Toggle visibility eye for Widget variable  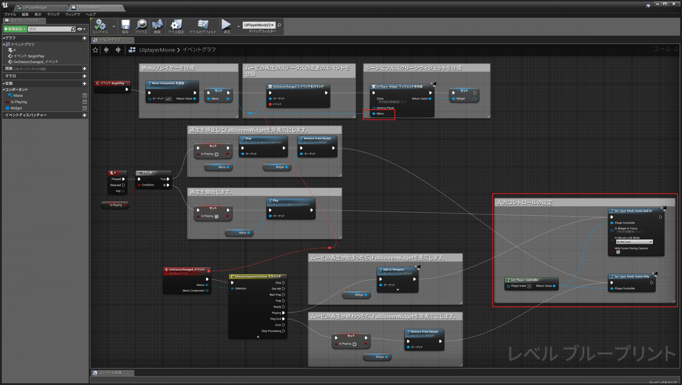click(85, 108)
